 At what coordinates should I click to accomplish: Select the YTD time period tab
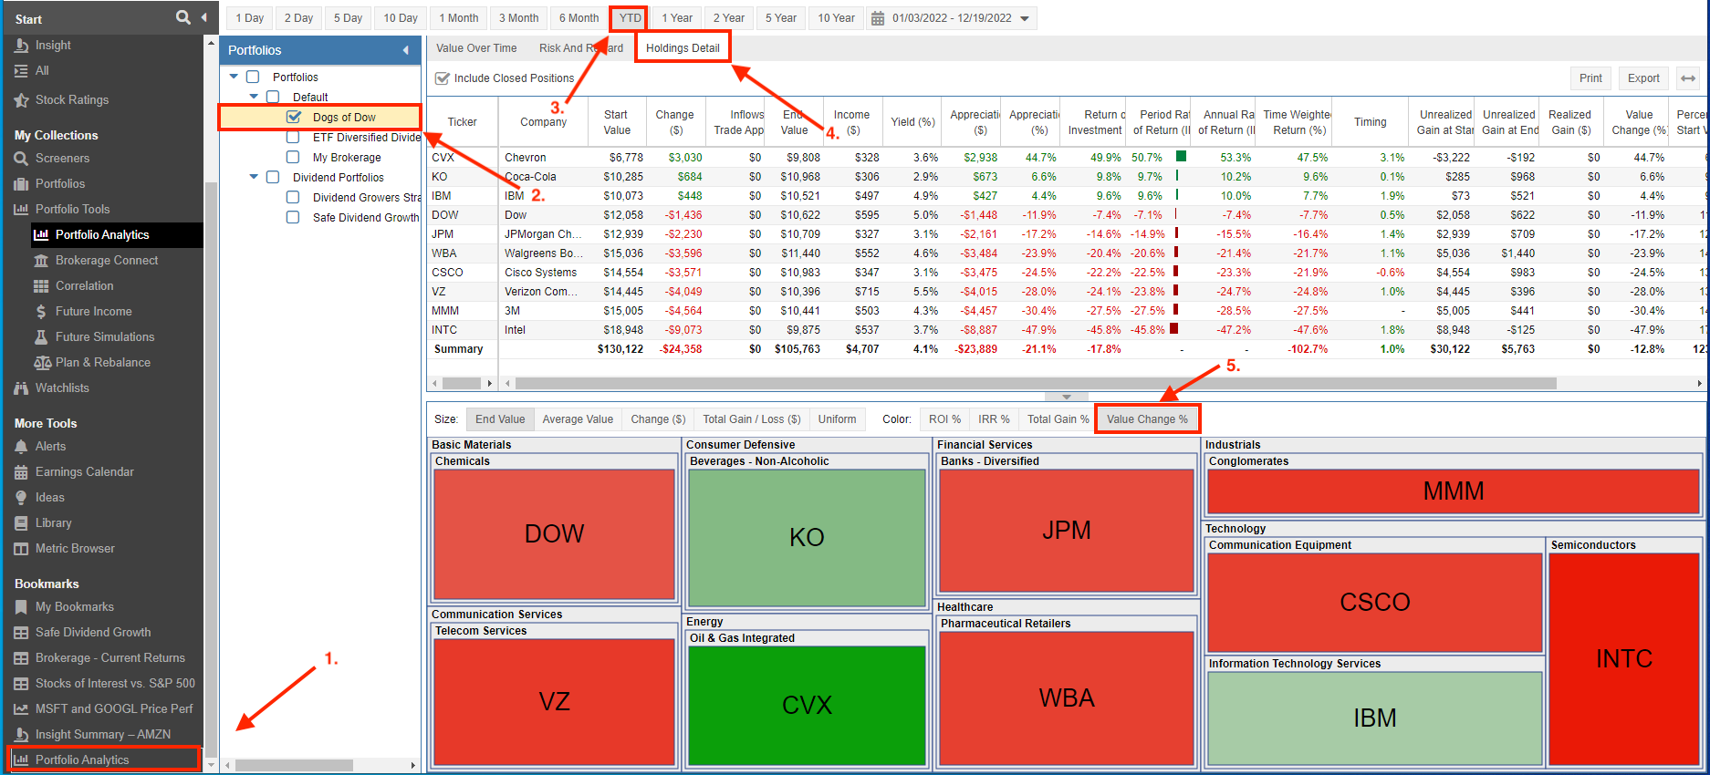pos(630,18)
